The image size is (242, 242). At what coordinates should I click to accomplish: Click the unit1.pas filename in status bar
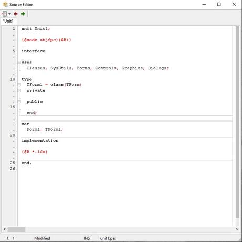(x=108, y=238)
